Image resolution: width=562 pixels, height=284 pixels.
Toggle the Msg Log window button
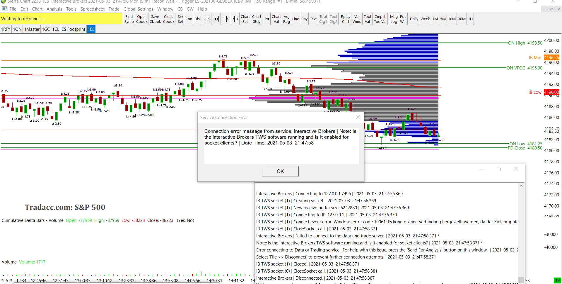coord(394,19)
